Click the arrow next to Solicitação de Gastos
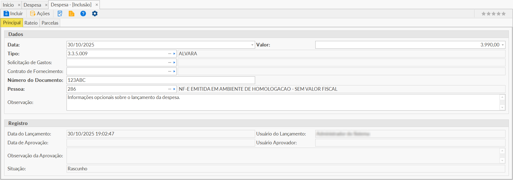Viewport: 513px width, 180px height. [174, 62]
